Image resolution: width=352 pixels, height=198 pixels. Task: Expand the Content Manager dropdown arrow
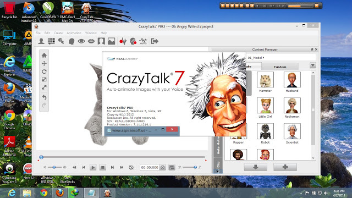313,65
